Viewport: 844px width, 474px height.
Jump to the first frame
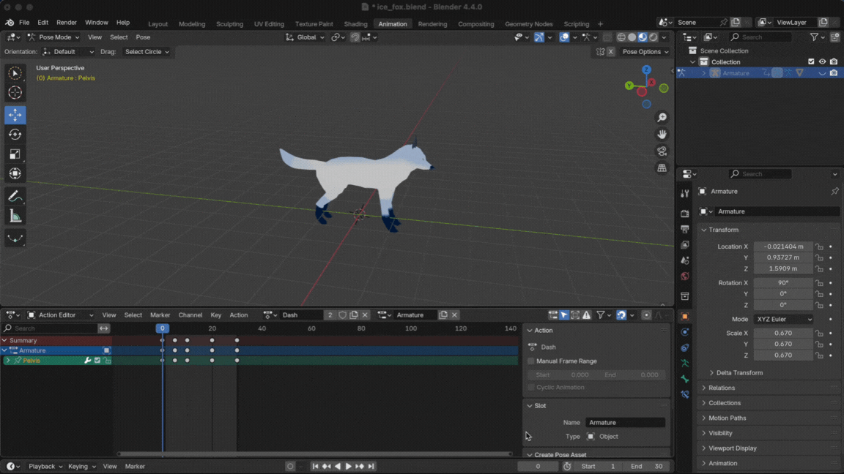[316, 467]
